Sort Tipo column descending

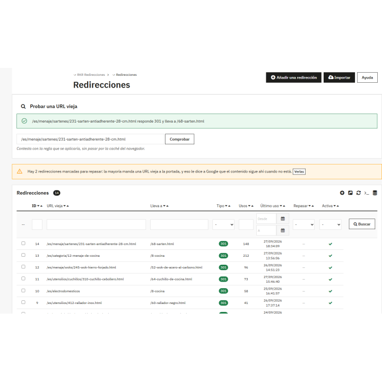click(x=227, y=206)
